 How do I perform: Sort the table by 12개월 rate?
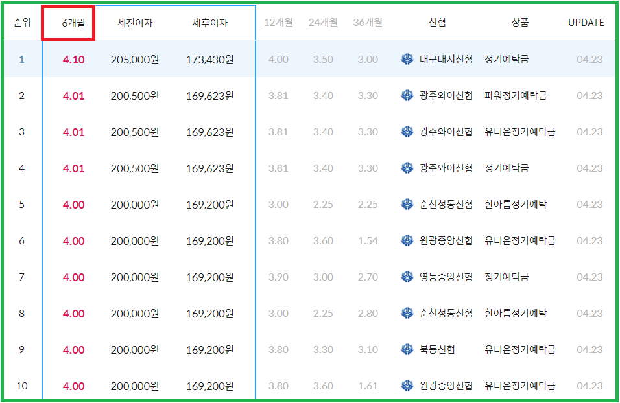pyautogui.click(x=278, y=21)
